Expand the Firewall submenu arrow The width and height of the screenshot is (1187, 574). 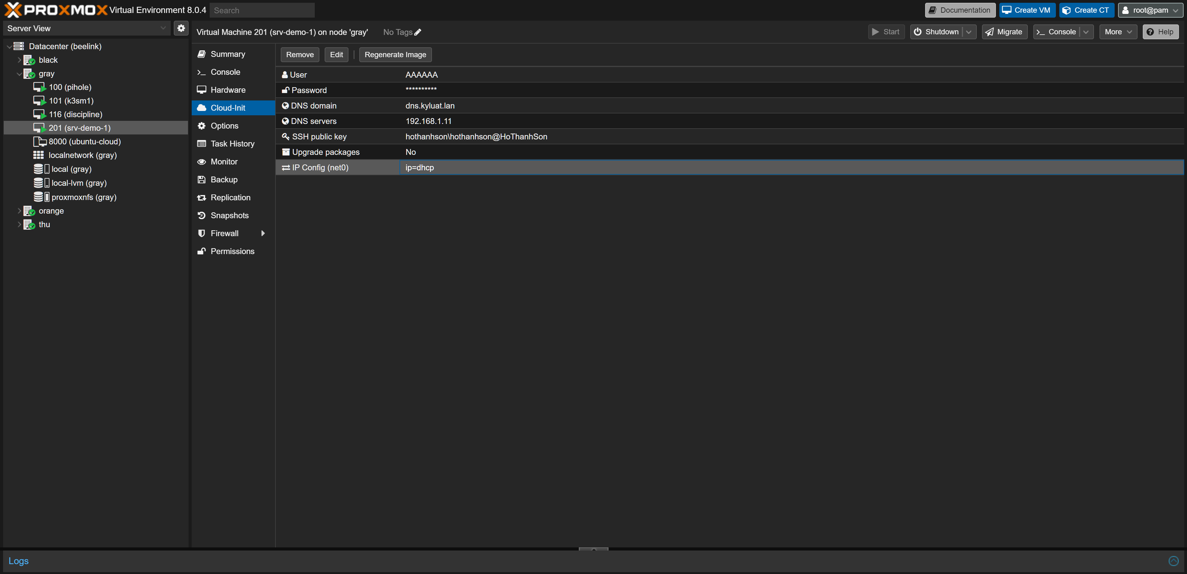point(263,233)
